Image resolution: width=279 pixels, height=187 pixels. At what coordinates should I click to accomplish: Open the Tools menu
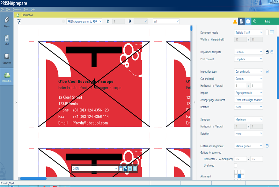tap(26, 9)
